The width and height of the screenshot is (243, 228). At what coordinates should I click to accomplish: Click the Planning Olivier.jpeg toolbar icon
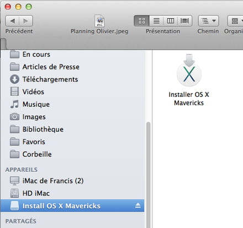(99, 21)
